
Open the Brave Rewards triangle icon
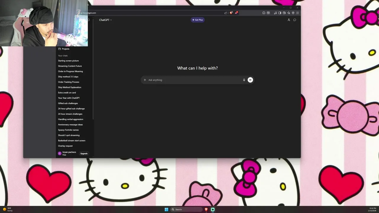point(236,13)
